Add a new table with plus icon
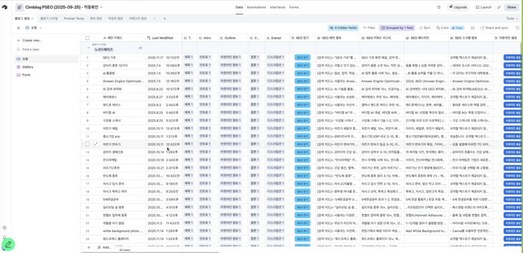The width and height of the screenshot is (523, 253). [x=164, y=19]
